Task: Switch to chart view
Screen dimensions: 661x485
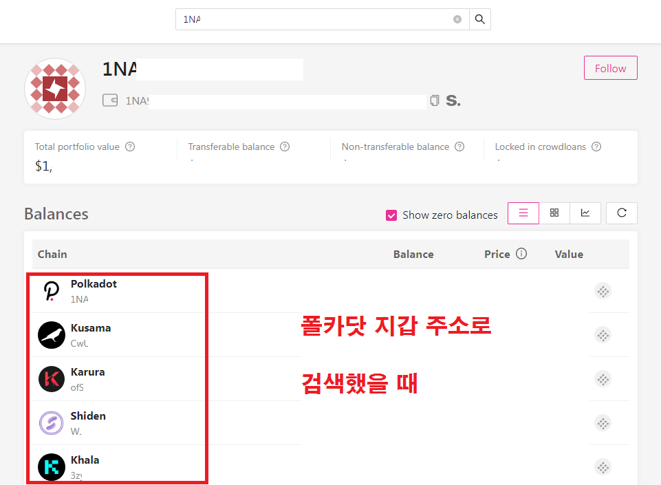Action: [x=585, y=213]
